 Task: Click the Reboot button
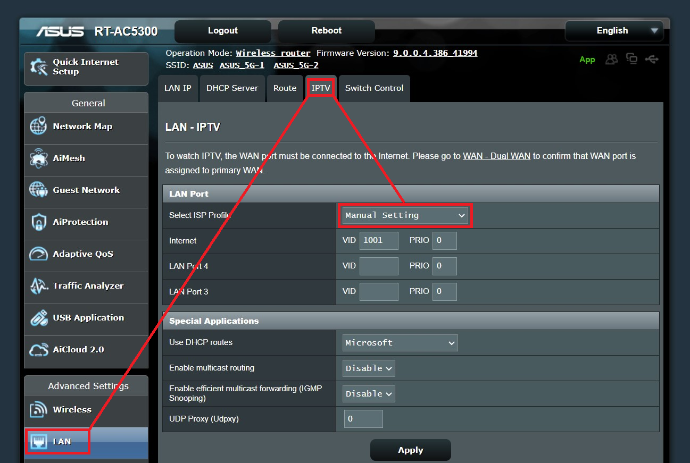[x=326, y=31]
